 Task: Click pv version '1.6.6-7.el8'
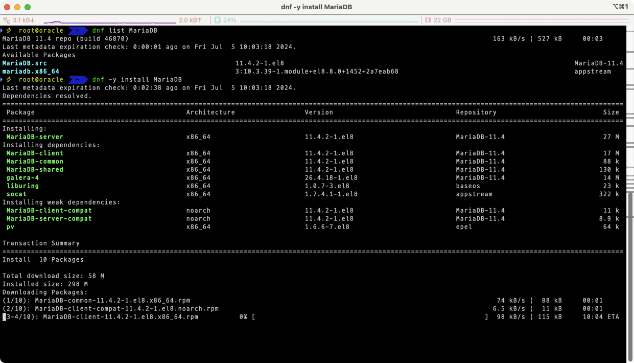pyautogui.click(x=327, y=227)
